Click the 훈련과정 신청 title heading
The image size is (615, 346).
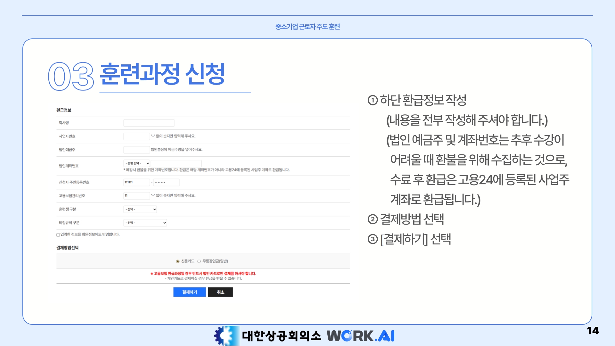click(162, 74)
